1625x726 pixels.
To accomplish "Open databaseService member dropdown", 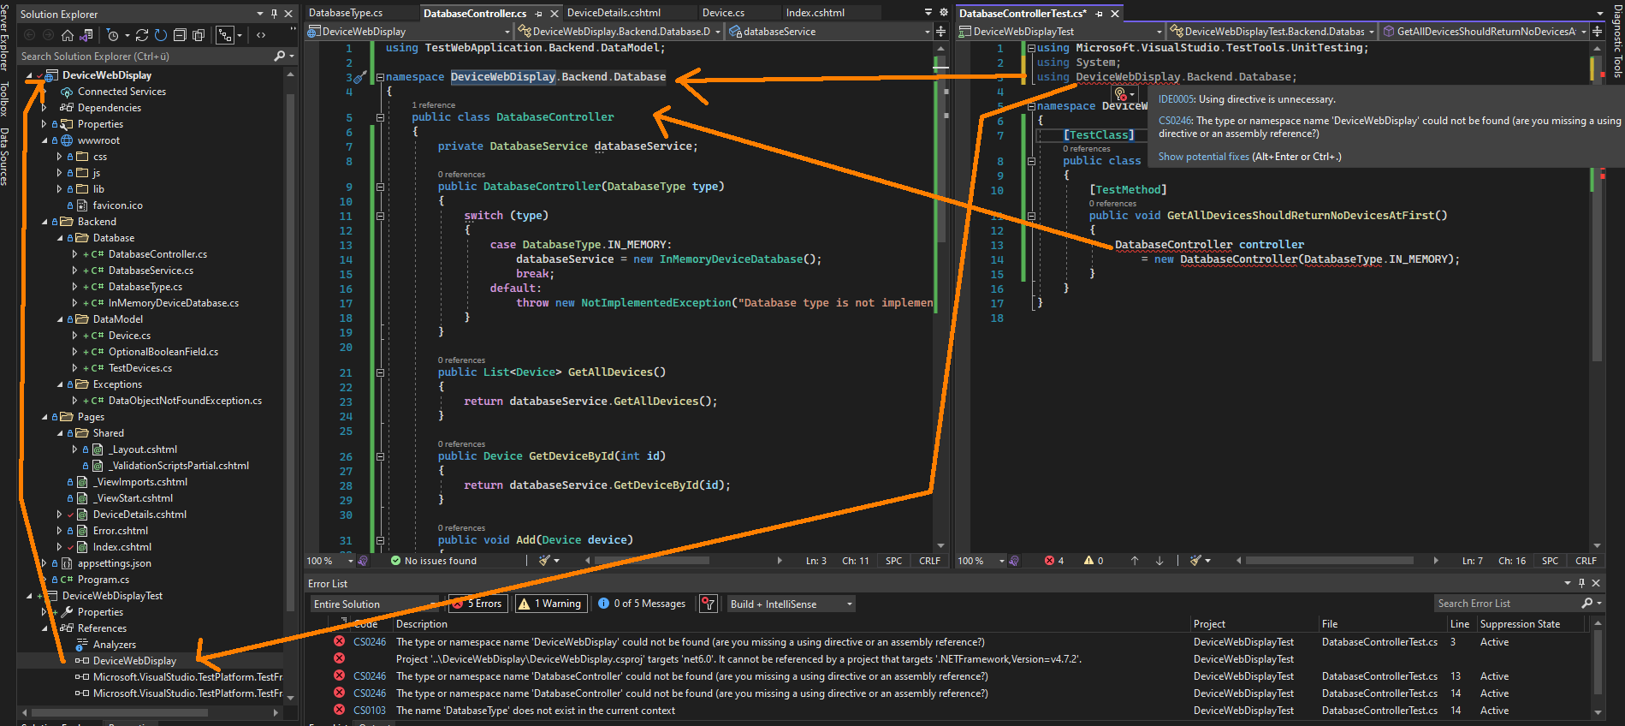I will [x=829, y=32].
